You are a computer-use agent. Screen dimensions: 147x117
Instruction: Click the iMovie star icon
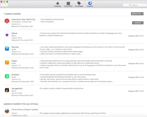point(7,35)
